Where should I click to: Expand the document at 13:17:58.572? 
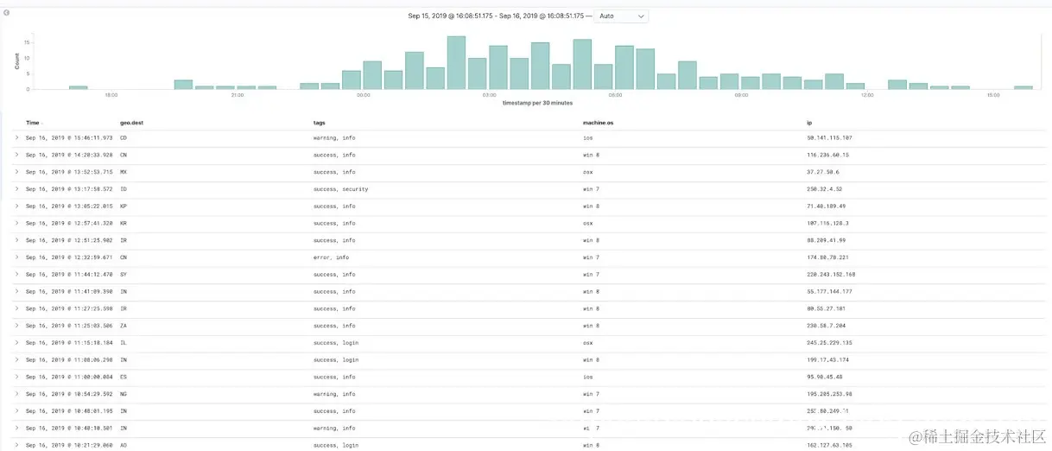coord(16,188)
